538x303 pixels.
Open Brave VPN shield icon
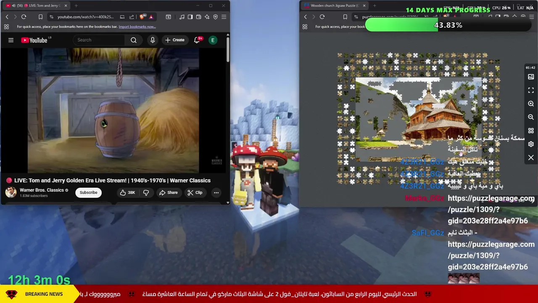point(215,17)
